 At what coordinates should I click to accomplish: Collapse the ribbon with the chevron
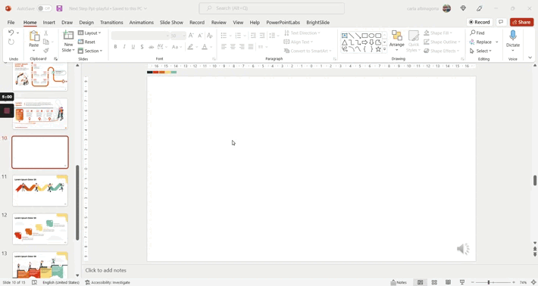point(530,58)
